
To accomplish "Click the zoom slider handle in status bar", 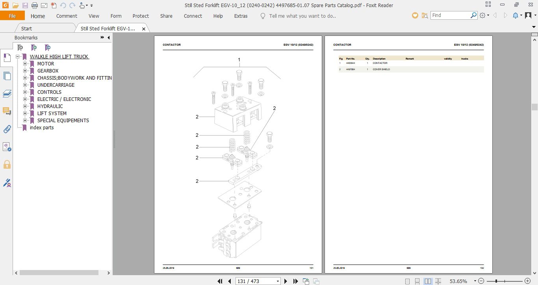I will click(x=496, y=281).
